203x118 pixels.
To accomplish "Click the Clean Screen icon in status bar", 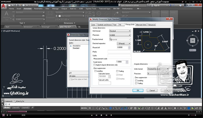I will 196,108.
